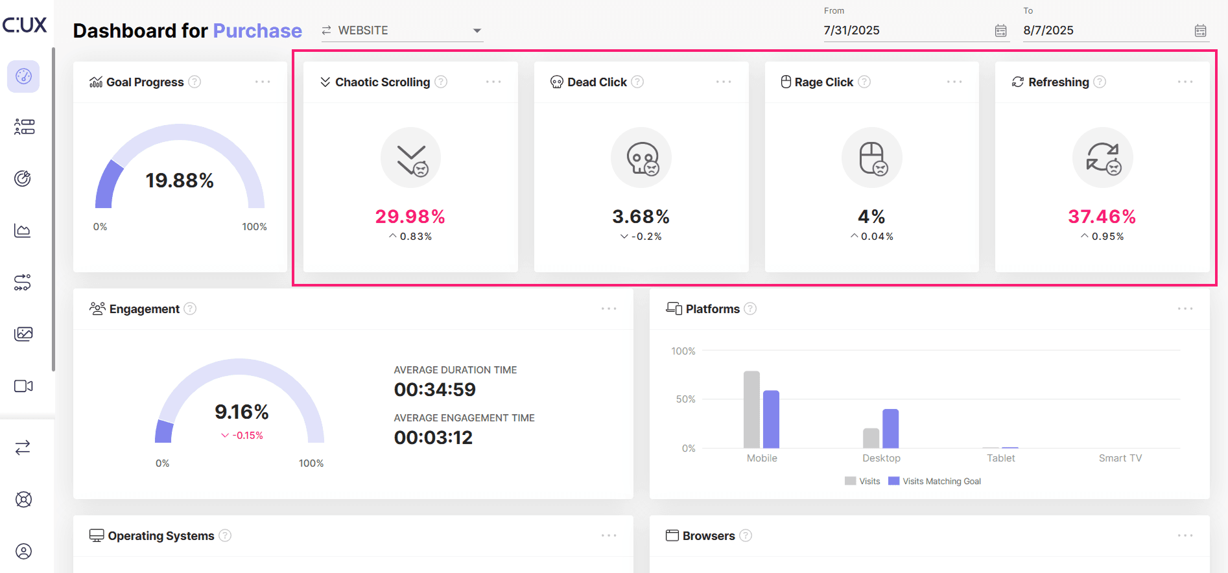Open the route flow icon in sidebar
1228x573 pixels.
(x=23, y=282)
